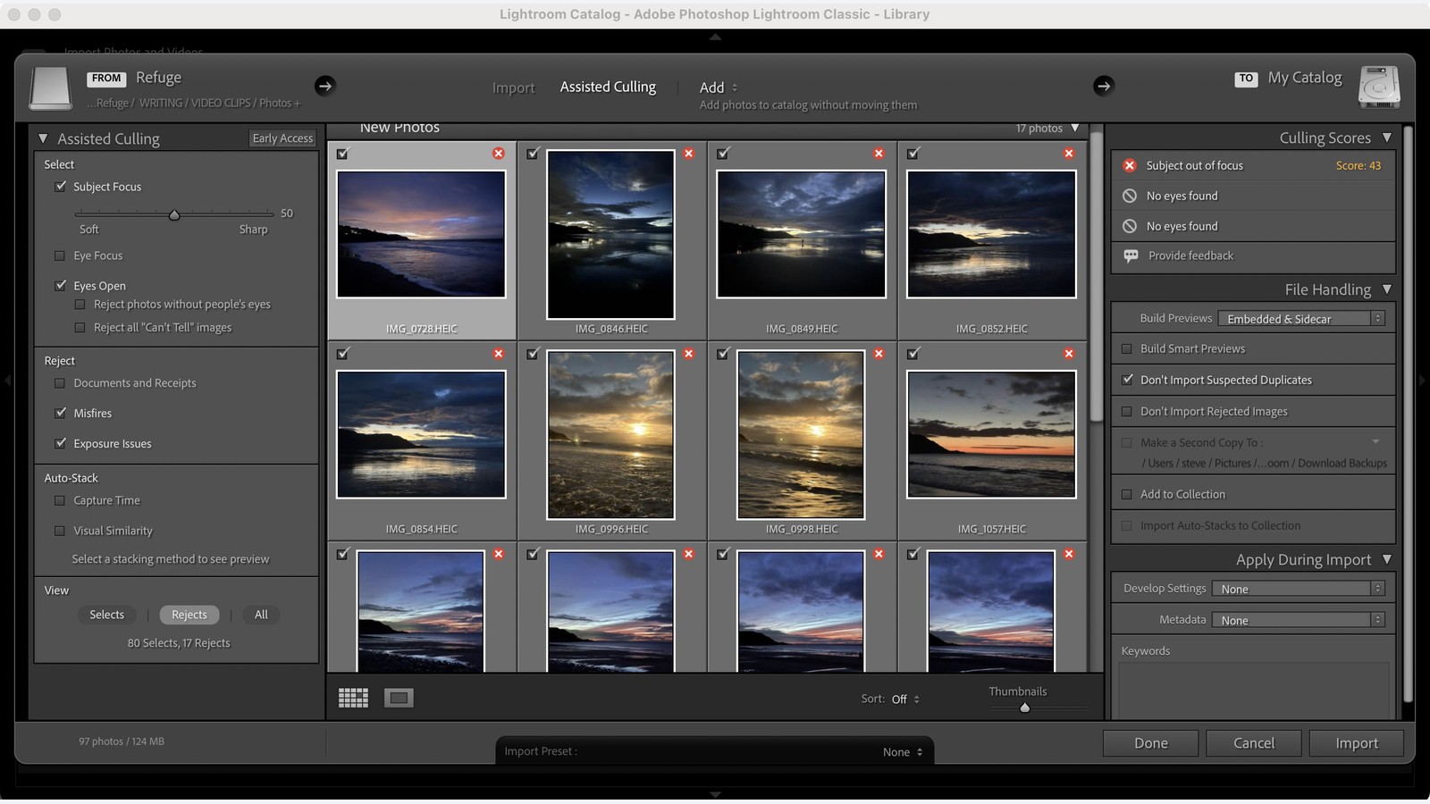Click red reject X on IMG_0854.HEIC
The image size is (1430, 804).
[499, 354]
